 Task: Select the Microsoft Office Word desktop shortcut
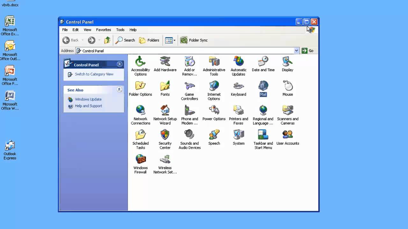point(10,100)
